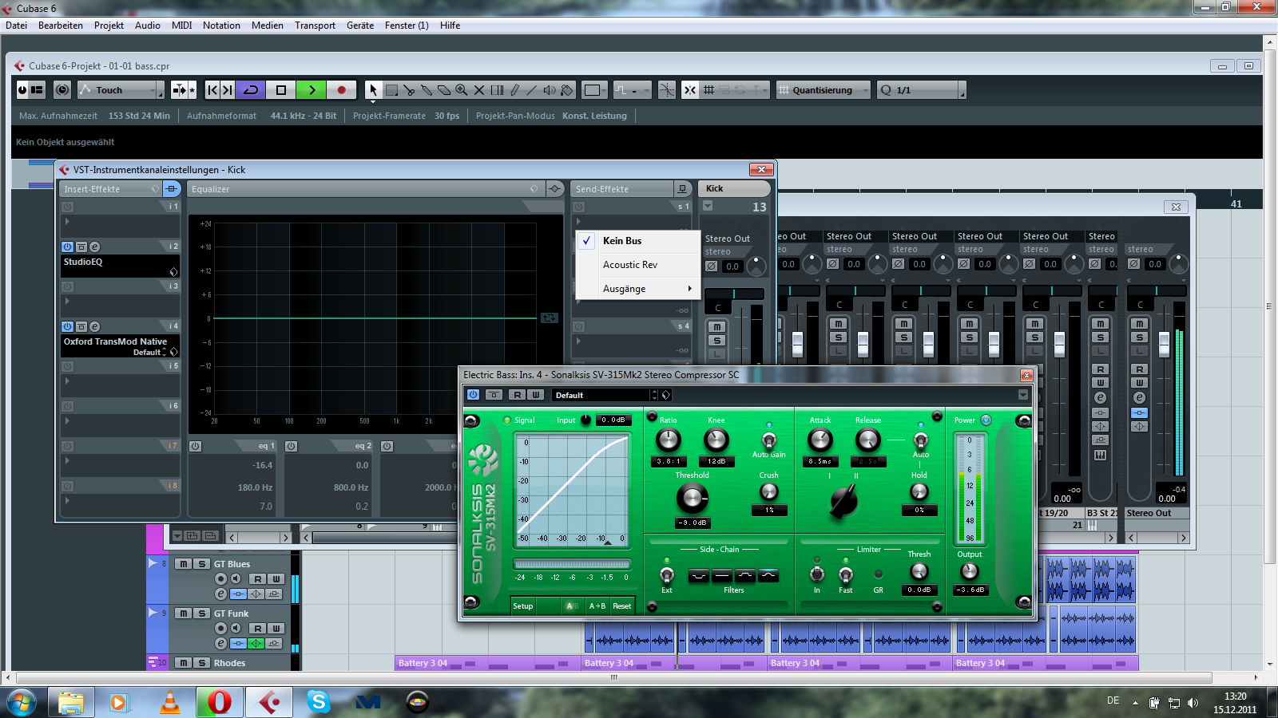The image size is (1278, 718).
Task: Select the Zoom magnifier tool
Action: [x=462, y=90]
